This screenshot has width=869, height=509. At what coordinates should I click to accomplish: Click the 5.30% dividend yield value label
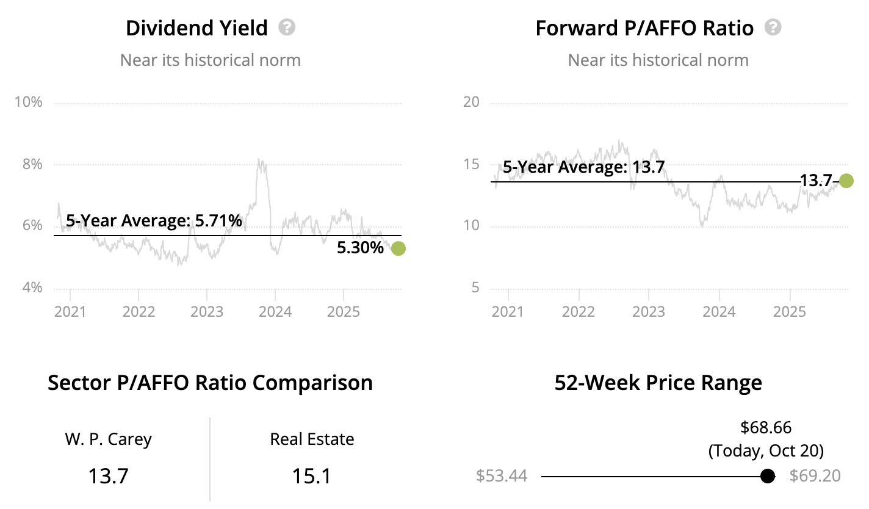[x=360, y=248]
